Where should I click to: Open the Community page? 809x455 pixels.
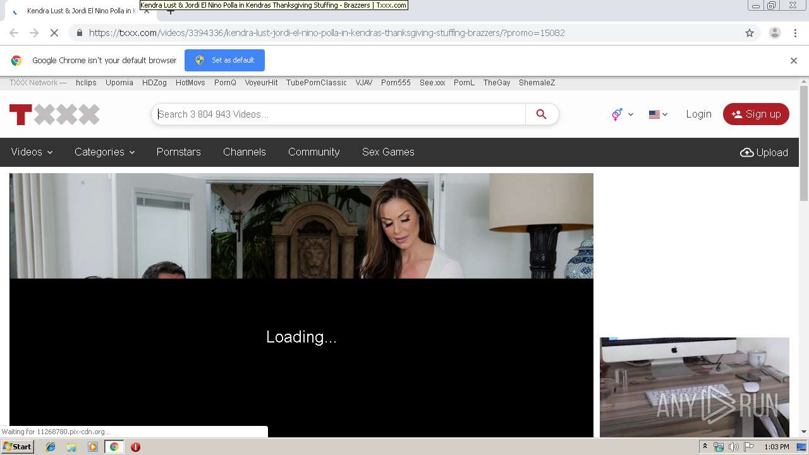314,152
